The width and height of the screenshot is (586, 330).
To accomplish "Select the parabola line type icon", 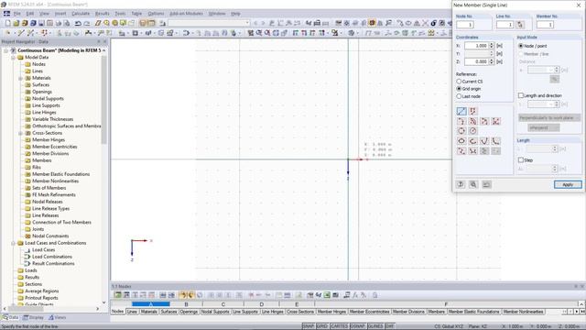I will (484, 141).
